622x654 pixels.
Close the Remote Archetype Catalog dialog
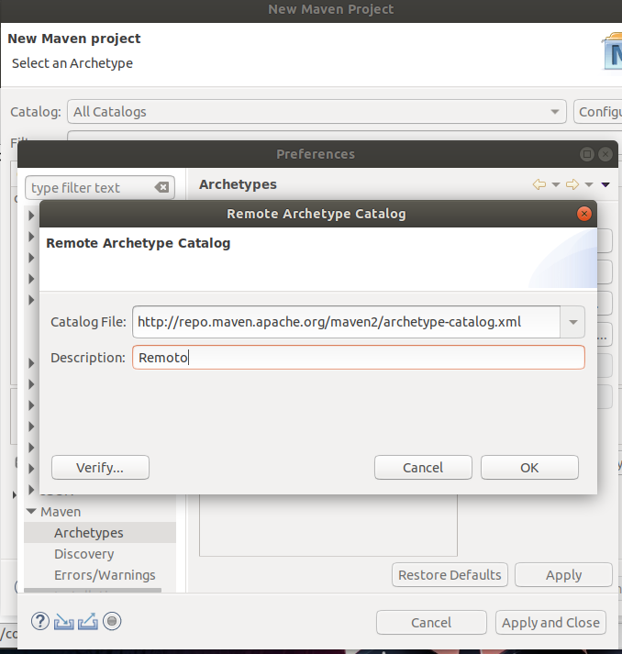[584, 214]
